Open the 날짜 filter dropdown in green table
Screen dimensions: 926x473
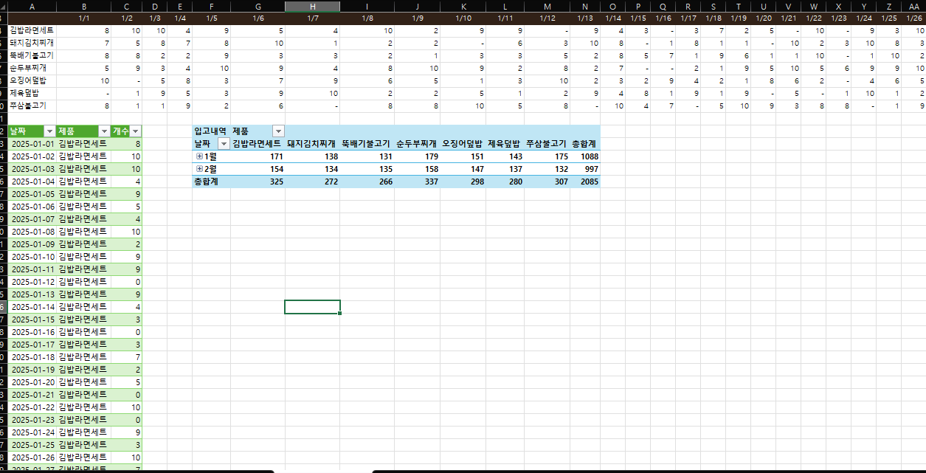tap(49, 131)
